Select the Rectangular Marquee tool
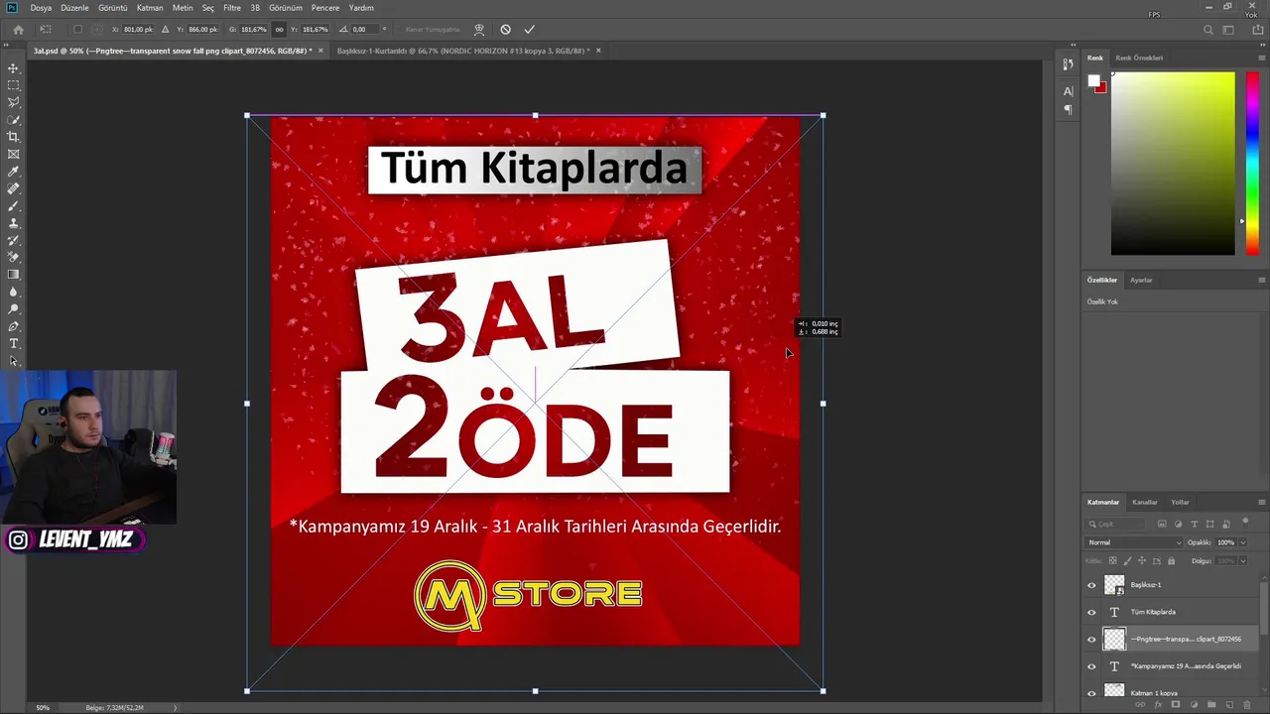The image size is (1270, 714). tap(14, 85)
